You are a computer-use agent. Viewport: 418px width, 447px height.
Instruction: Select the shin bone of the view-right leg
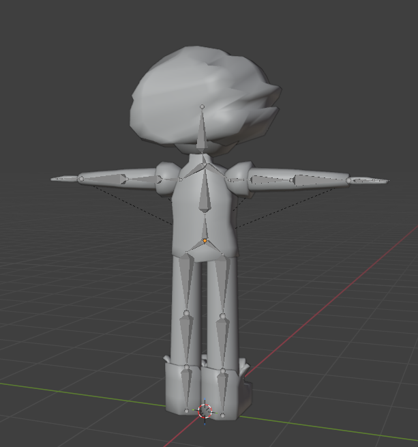223,343
